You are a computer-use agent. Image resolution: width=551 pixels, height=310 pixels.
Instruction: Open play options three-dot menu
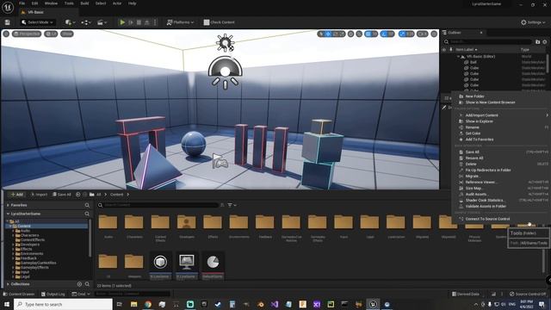[155, 22]
